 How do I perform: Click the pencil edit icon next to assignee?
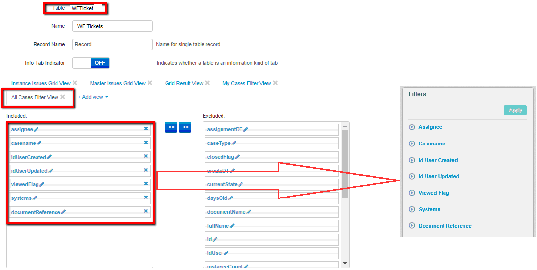[37, 129]
